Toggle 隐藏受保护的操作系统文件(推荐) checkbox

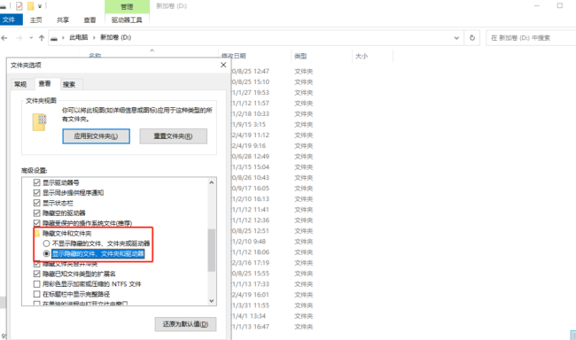coord(36,223)
